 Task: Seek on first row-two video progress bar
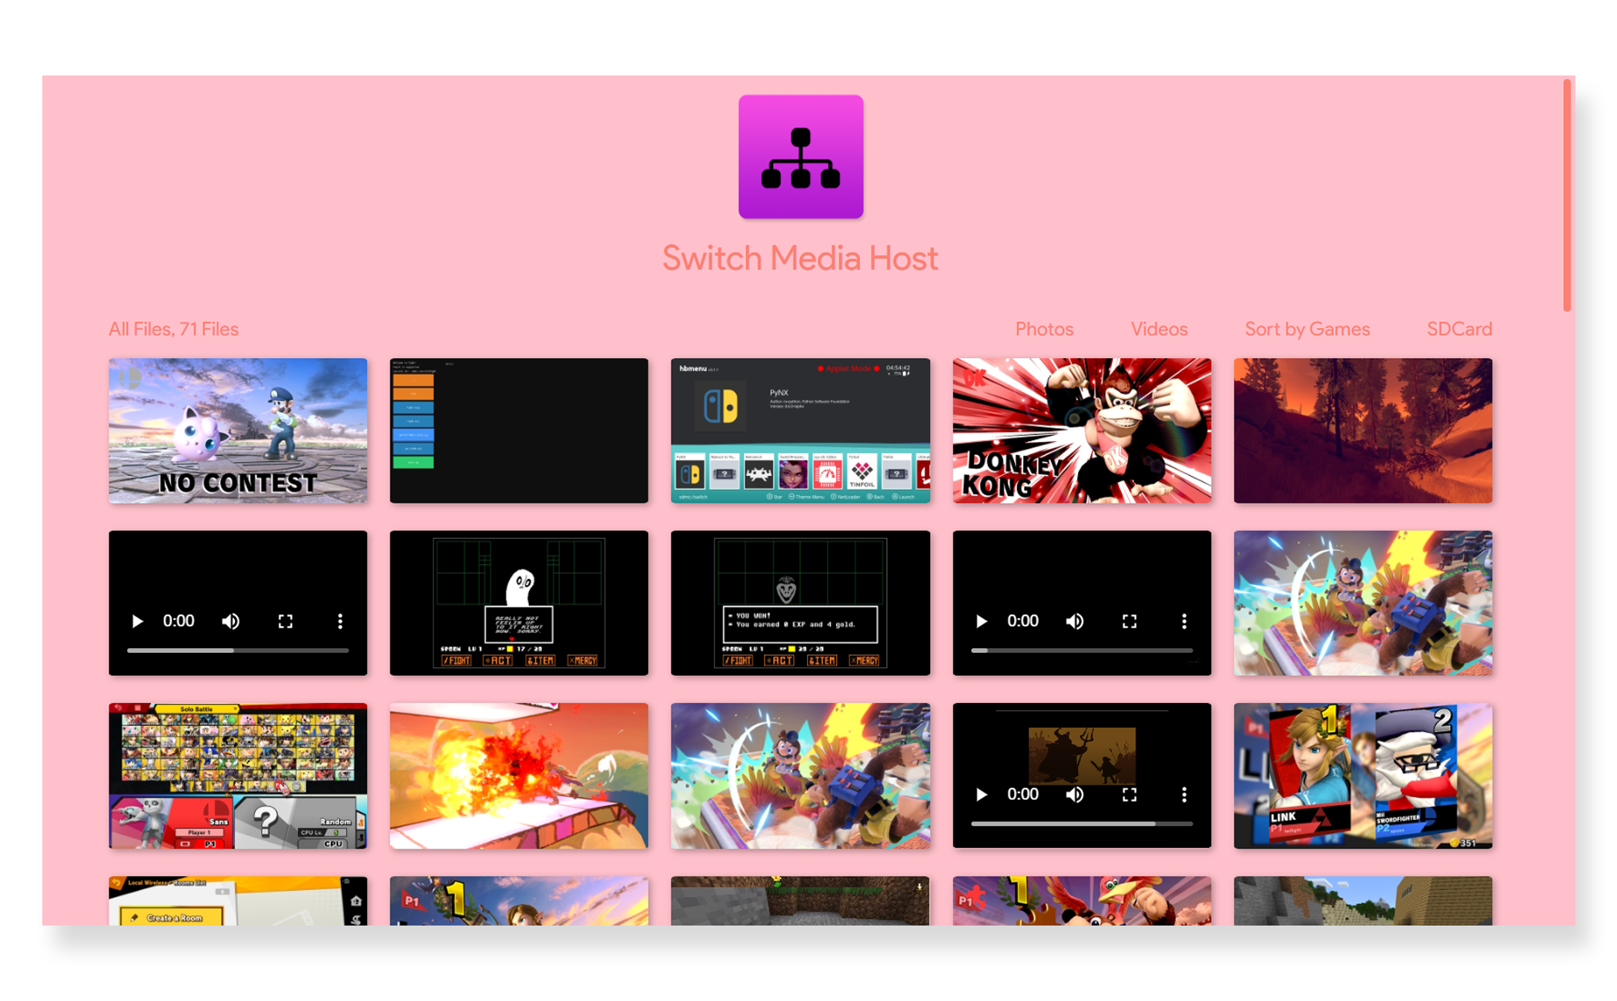238,651
